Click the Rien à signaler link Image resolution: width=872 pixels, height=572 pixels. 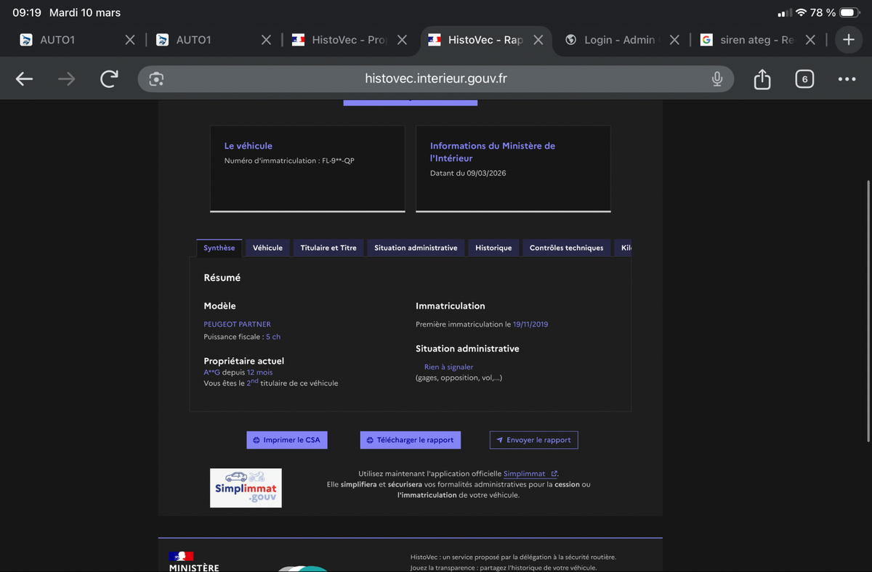(x=448, y=367)
